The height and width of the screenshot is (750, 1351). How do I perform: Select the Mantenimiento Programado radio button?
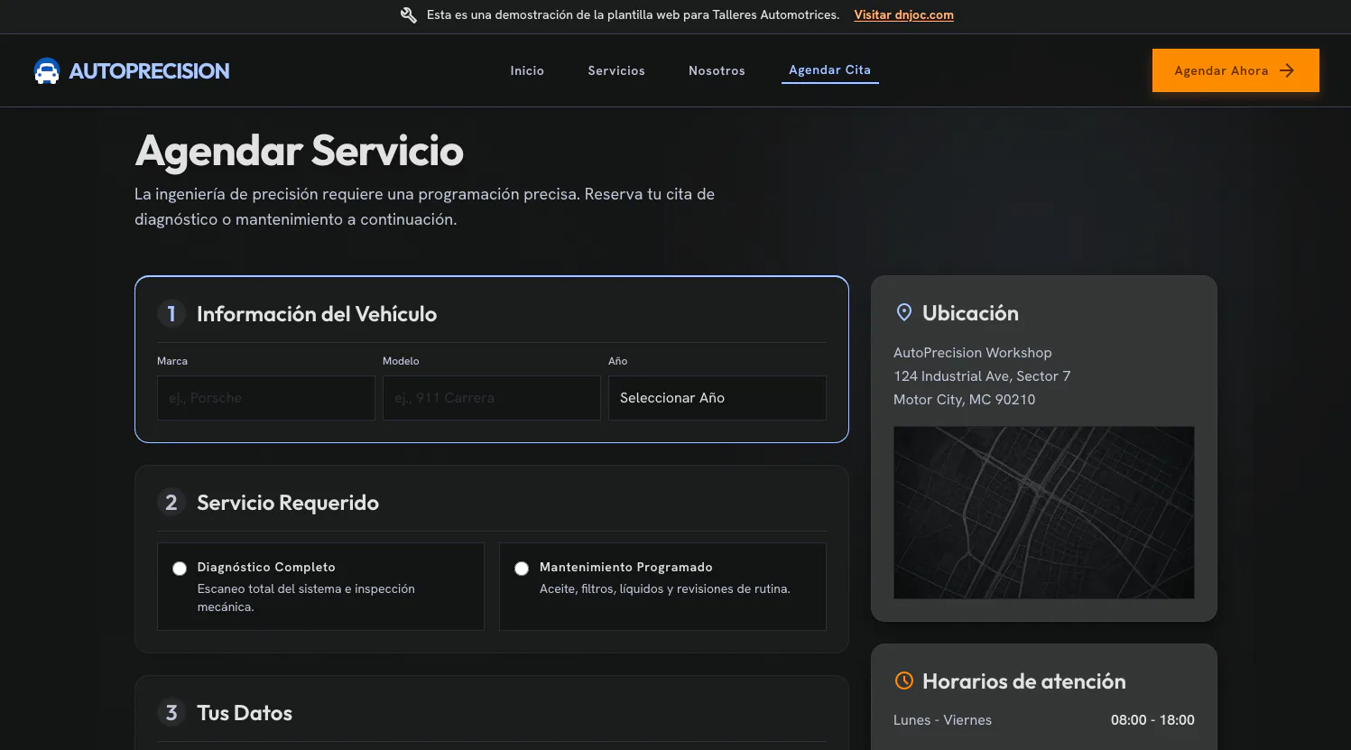tap(522, 569)
